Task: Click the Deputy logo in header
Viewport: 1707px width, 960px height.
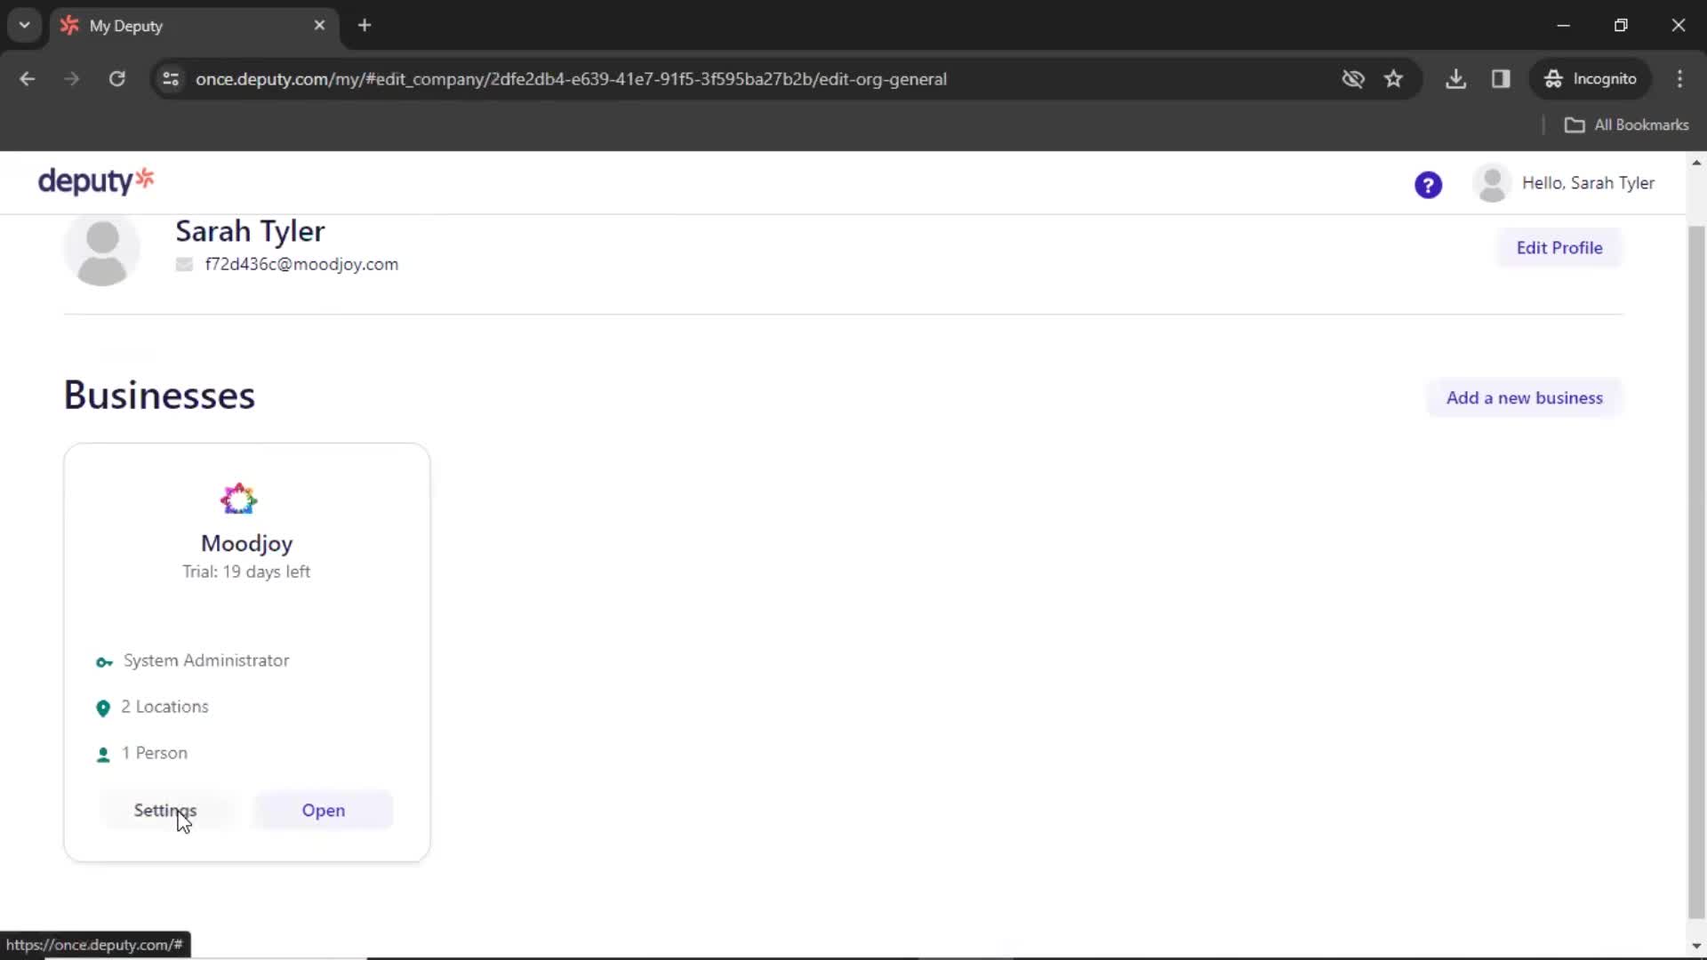Action: tap(96, 181)
